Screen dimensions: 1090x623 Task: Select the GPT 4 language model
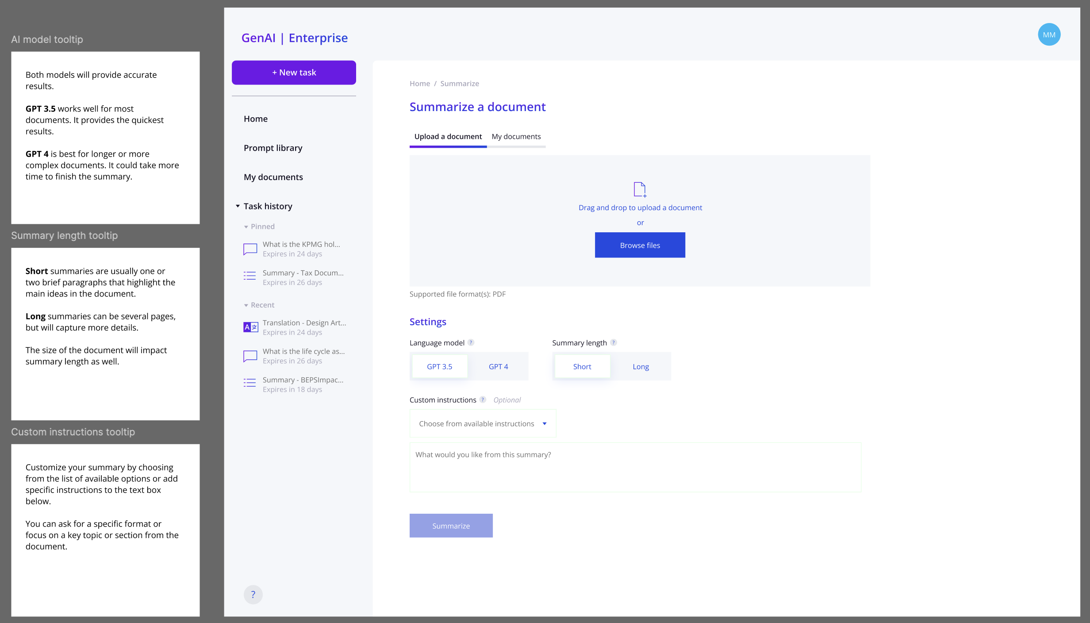click(498, 366)
